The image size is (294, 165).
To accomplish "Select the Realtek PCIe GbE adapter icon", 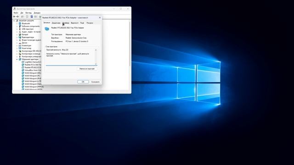I will [x=23, y=65].
